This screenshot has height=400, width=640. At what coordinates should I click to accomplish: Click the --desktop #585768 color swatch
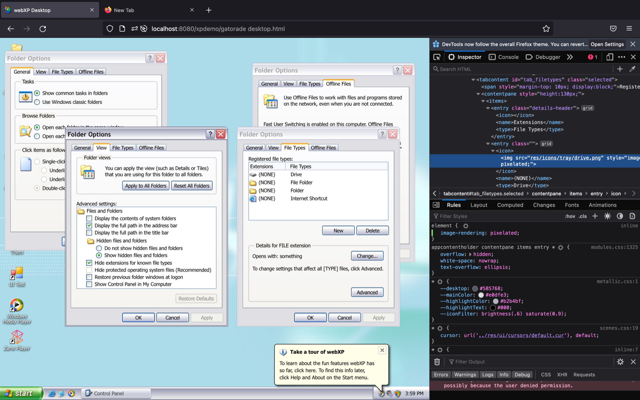(475, 289)
